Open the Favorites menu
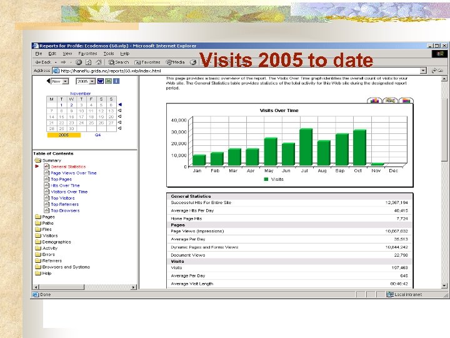This screenshot has height=338, width=450. coord(88,54)
